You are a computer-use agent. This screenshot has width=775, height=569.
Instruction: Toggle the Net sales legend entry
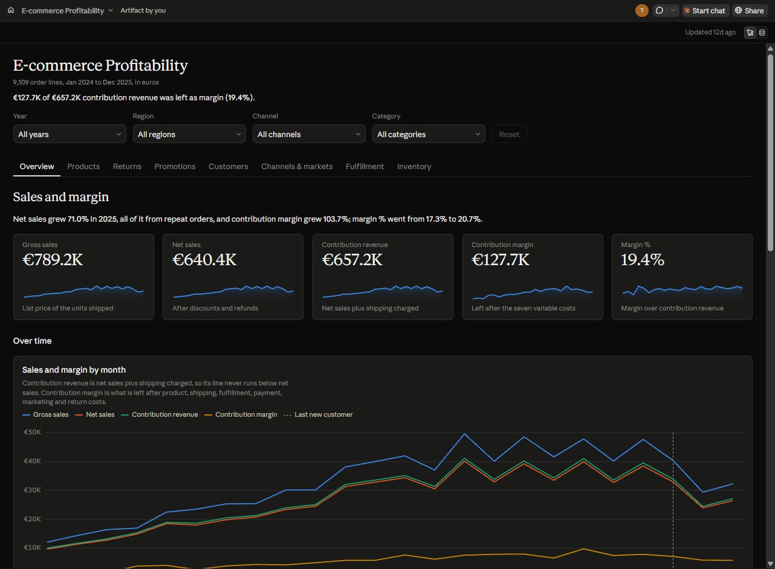click(x=94, y=414)
